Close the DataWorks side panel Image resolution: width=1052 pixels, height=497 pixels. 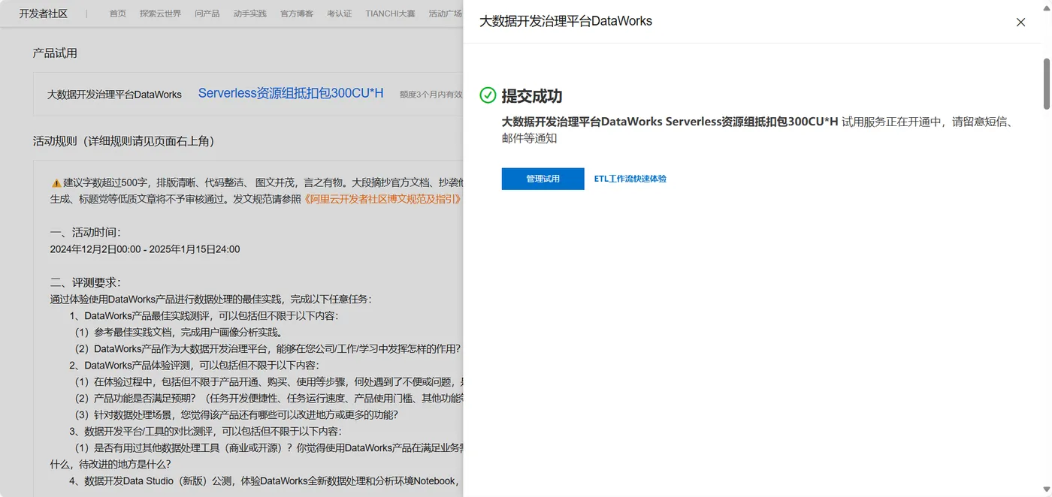coord(1020,23)
